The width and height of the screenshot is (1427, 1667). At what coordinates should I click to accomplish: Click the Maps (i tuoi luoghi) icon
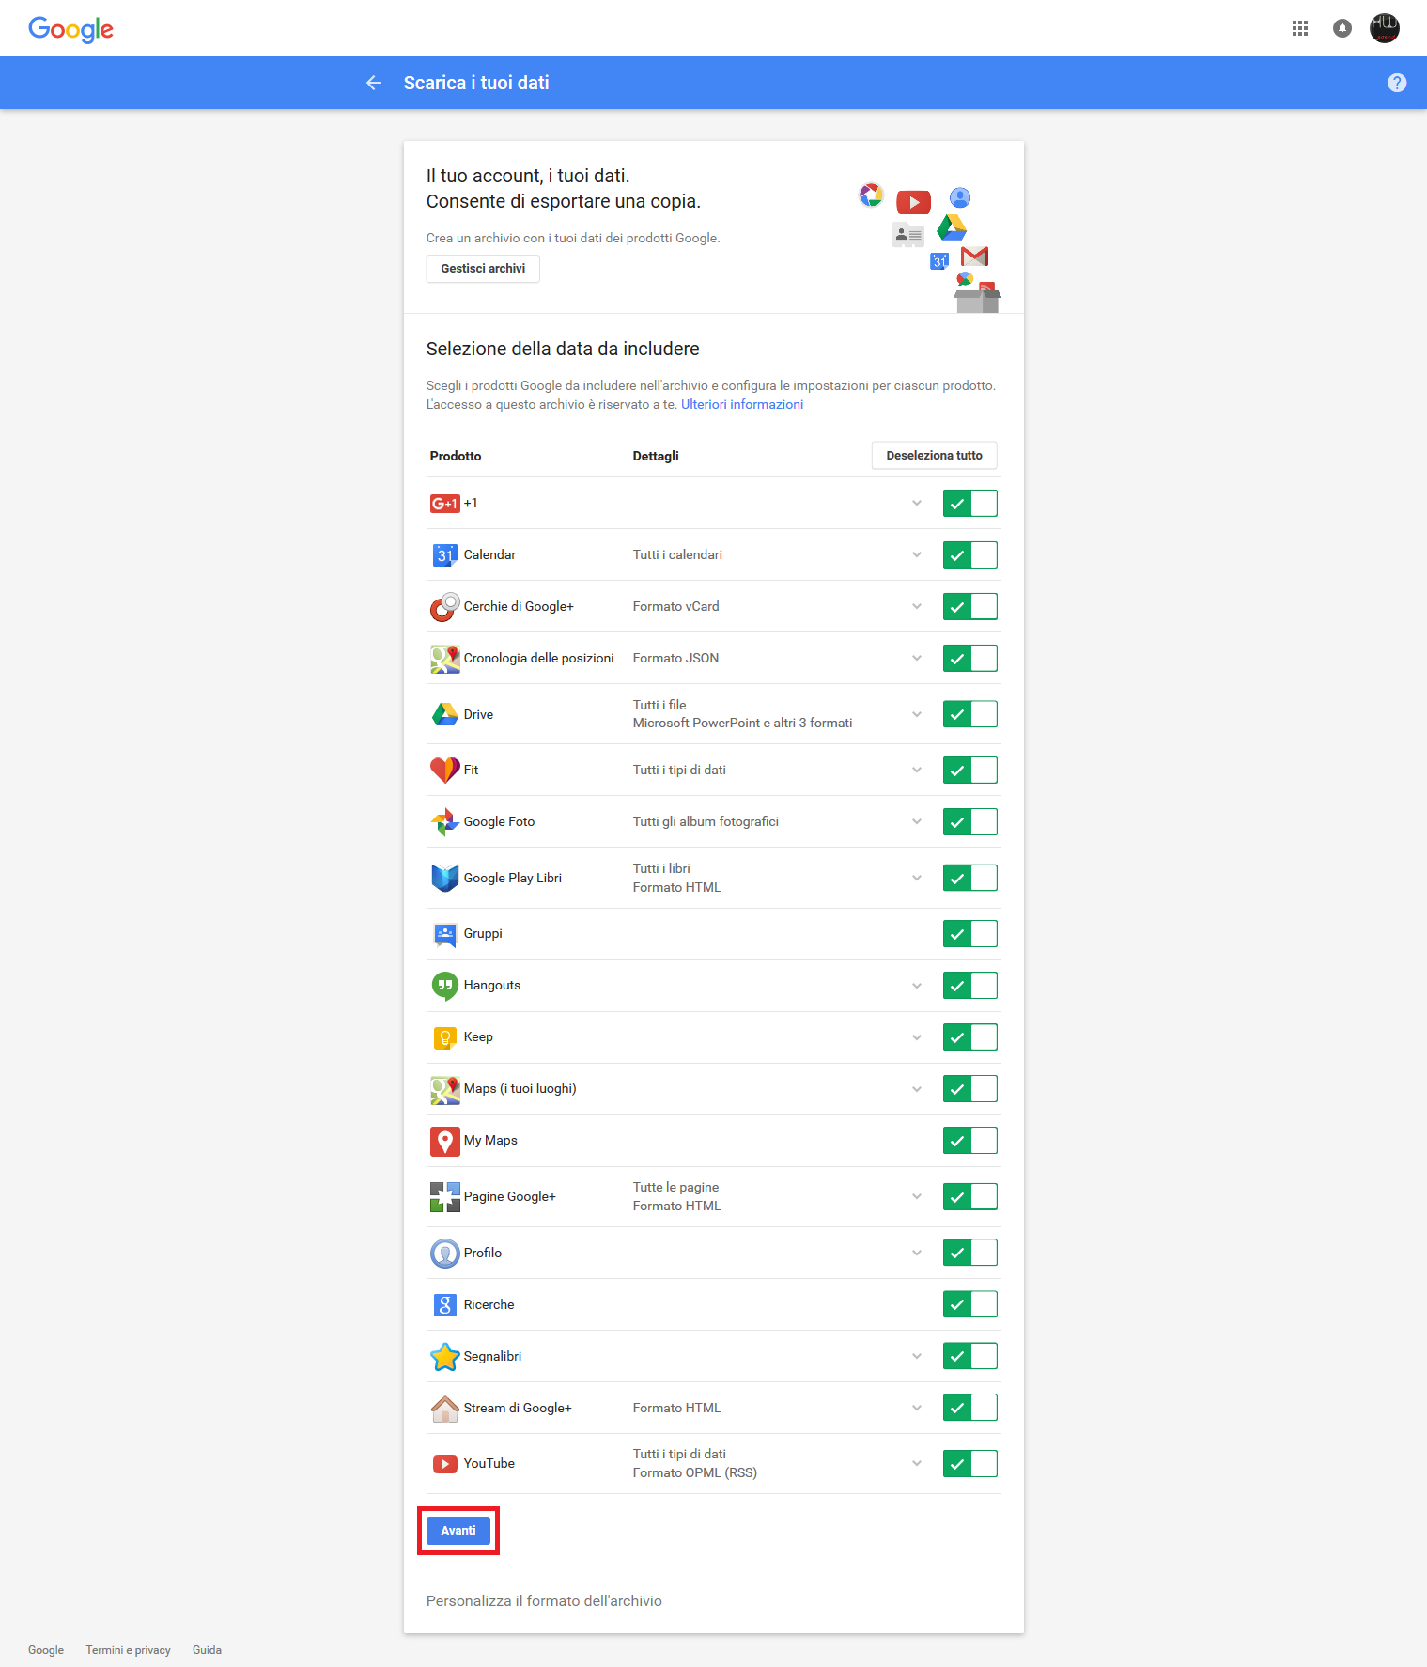(x=445, y=1089)
